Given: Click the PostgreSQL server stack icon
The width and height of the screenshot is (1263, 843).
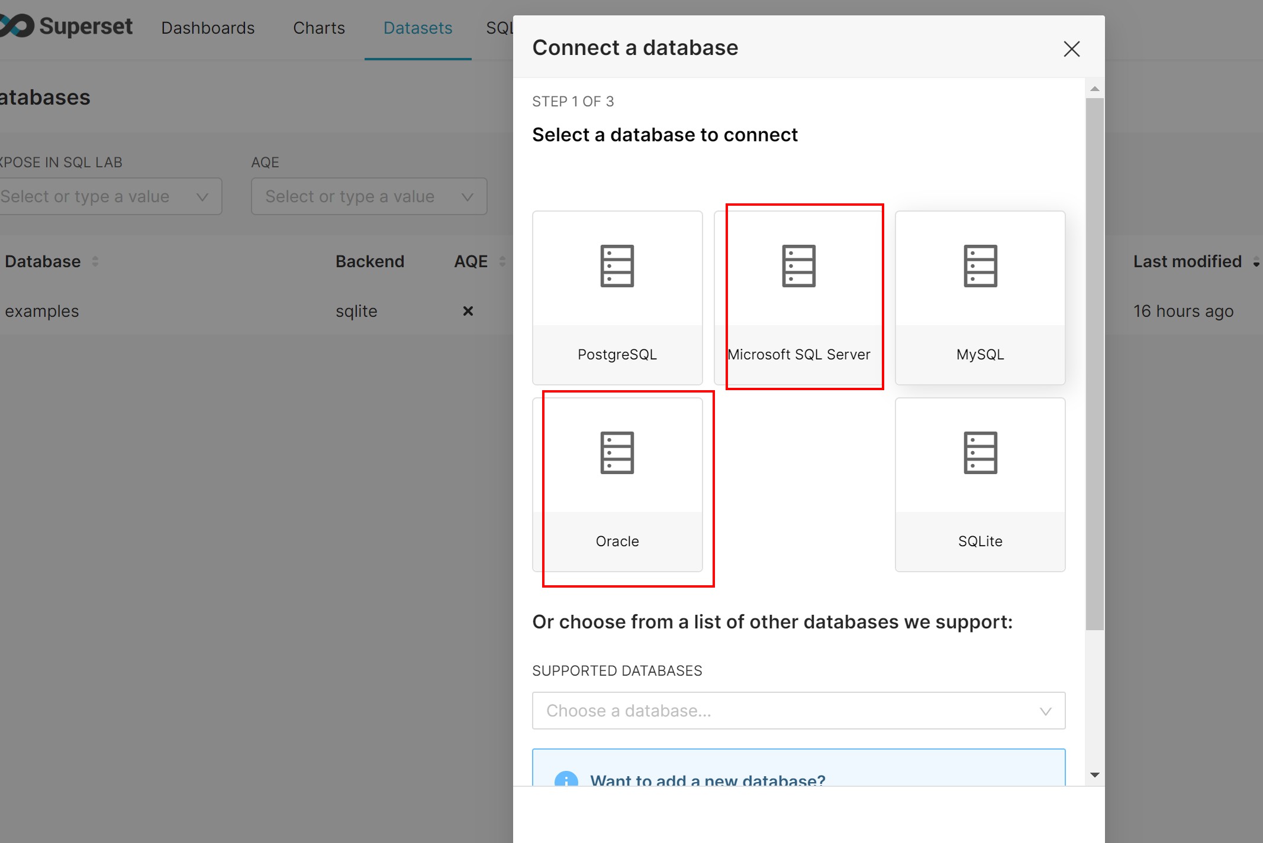Looking at the screenshot, I should click(617, 266).
